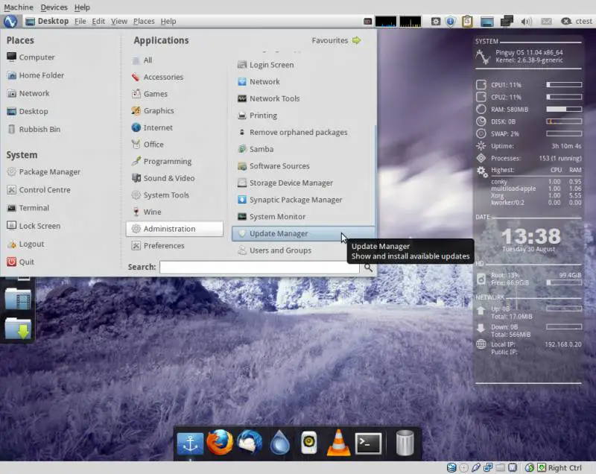The image size is (596, 474).
Task: Open the volume speaker icon in panel
Action: coord(526,22)
